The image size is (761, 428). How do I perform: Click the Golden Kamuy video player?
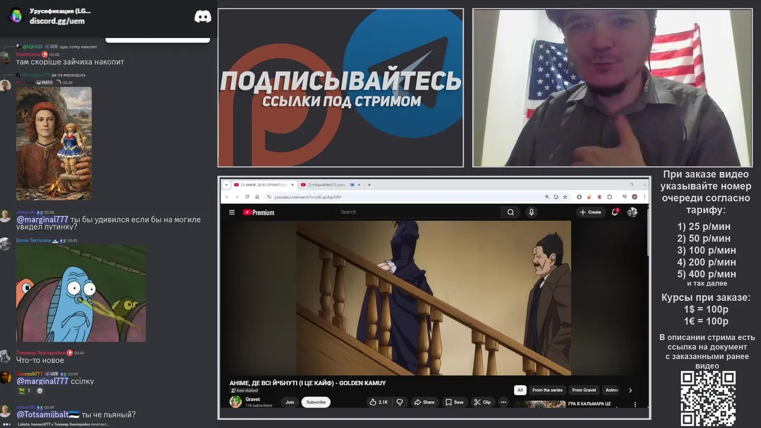point(434,298)
